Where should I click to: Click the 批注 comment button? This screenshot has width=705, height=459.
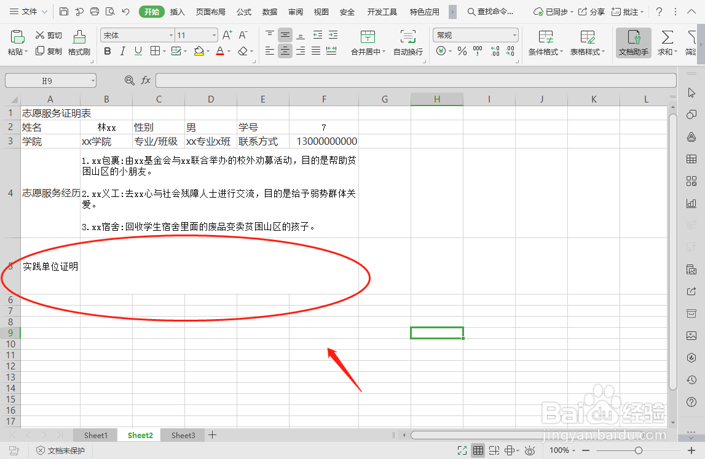coord(630,11)
